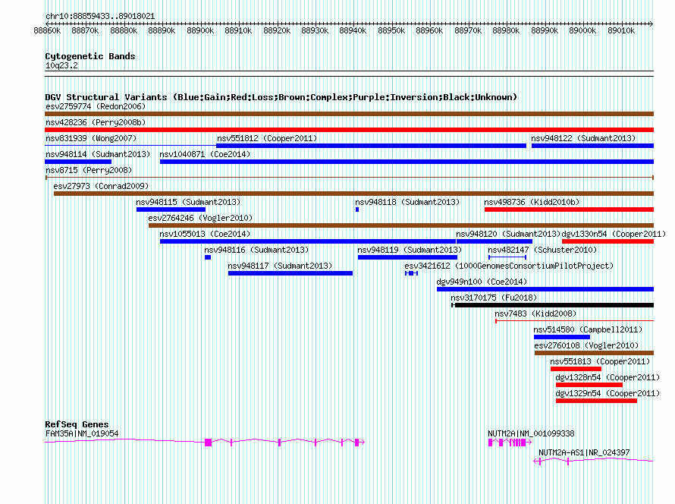Select dgv1329n54 (Cooper2011) label

click(x=607, y=393)
